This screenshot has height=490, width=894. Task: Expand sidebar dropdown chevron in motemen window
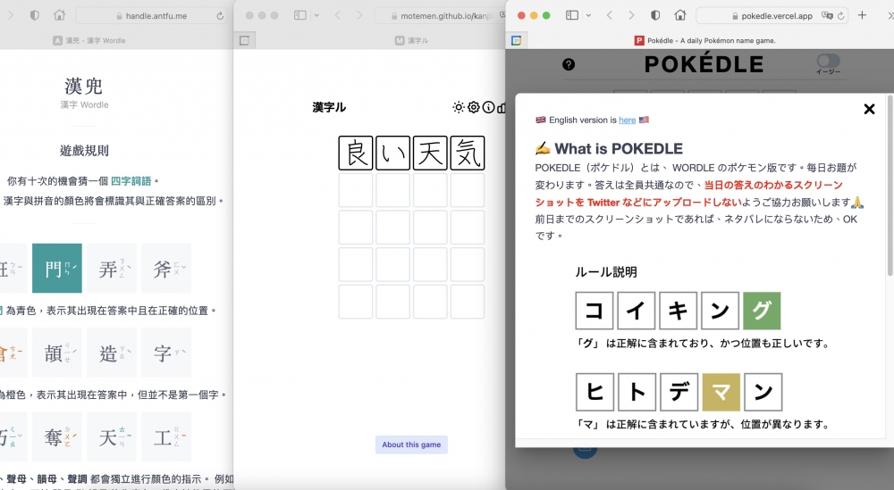click(x=316, y=15)
